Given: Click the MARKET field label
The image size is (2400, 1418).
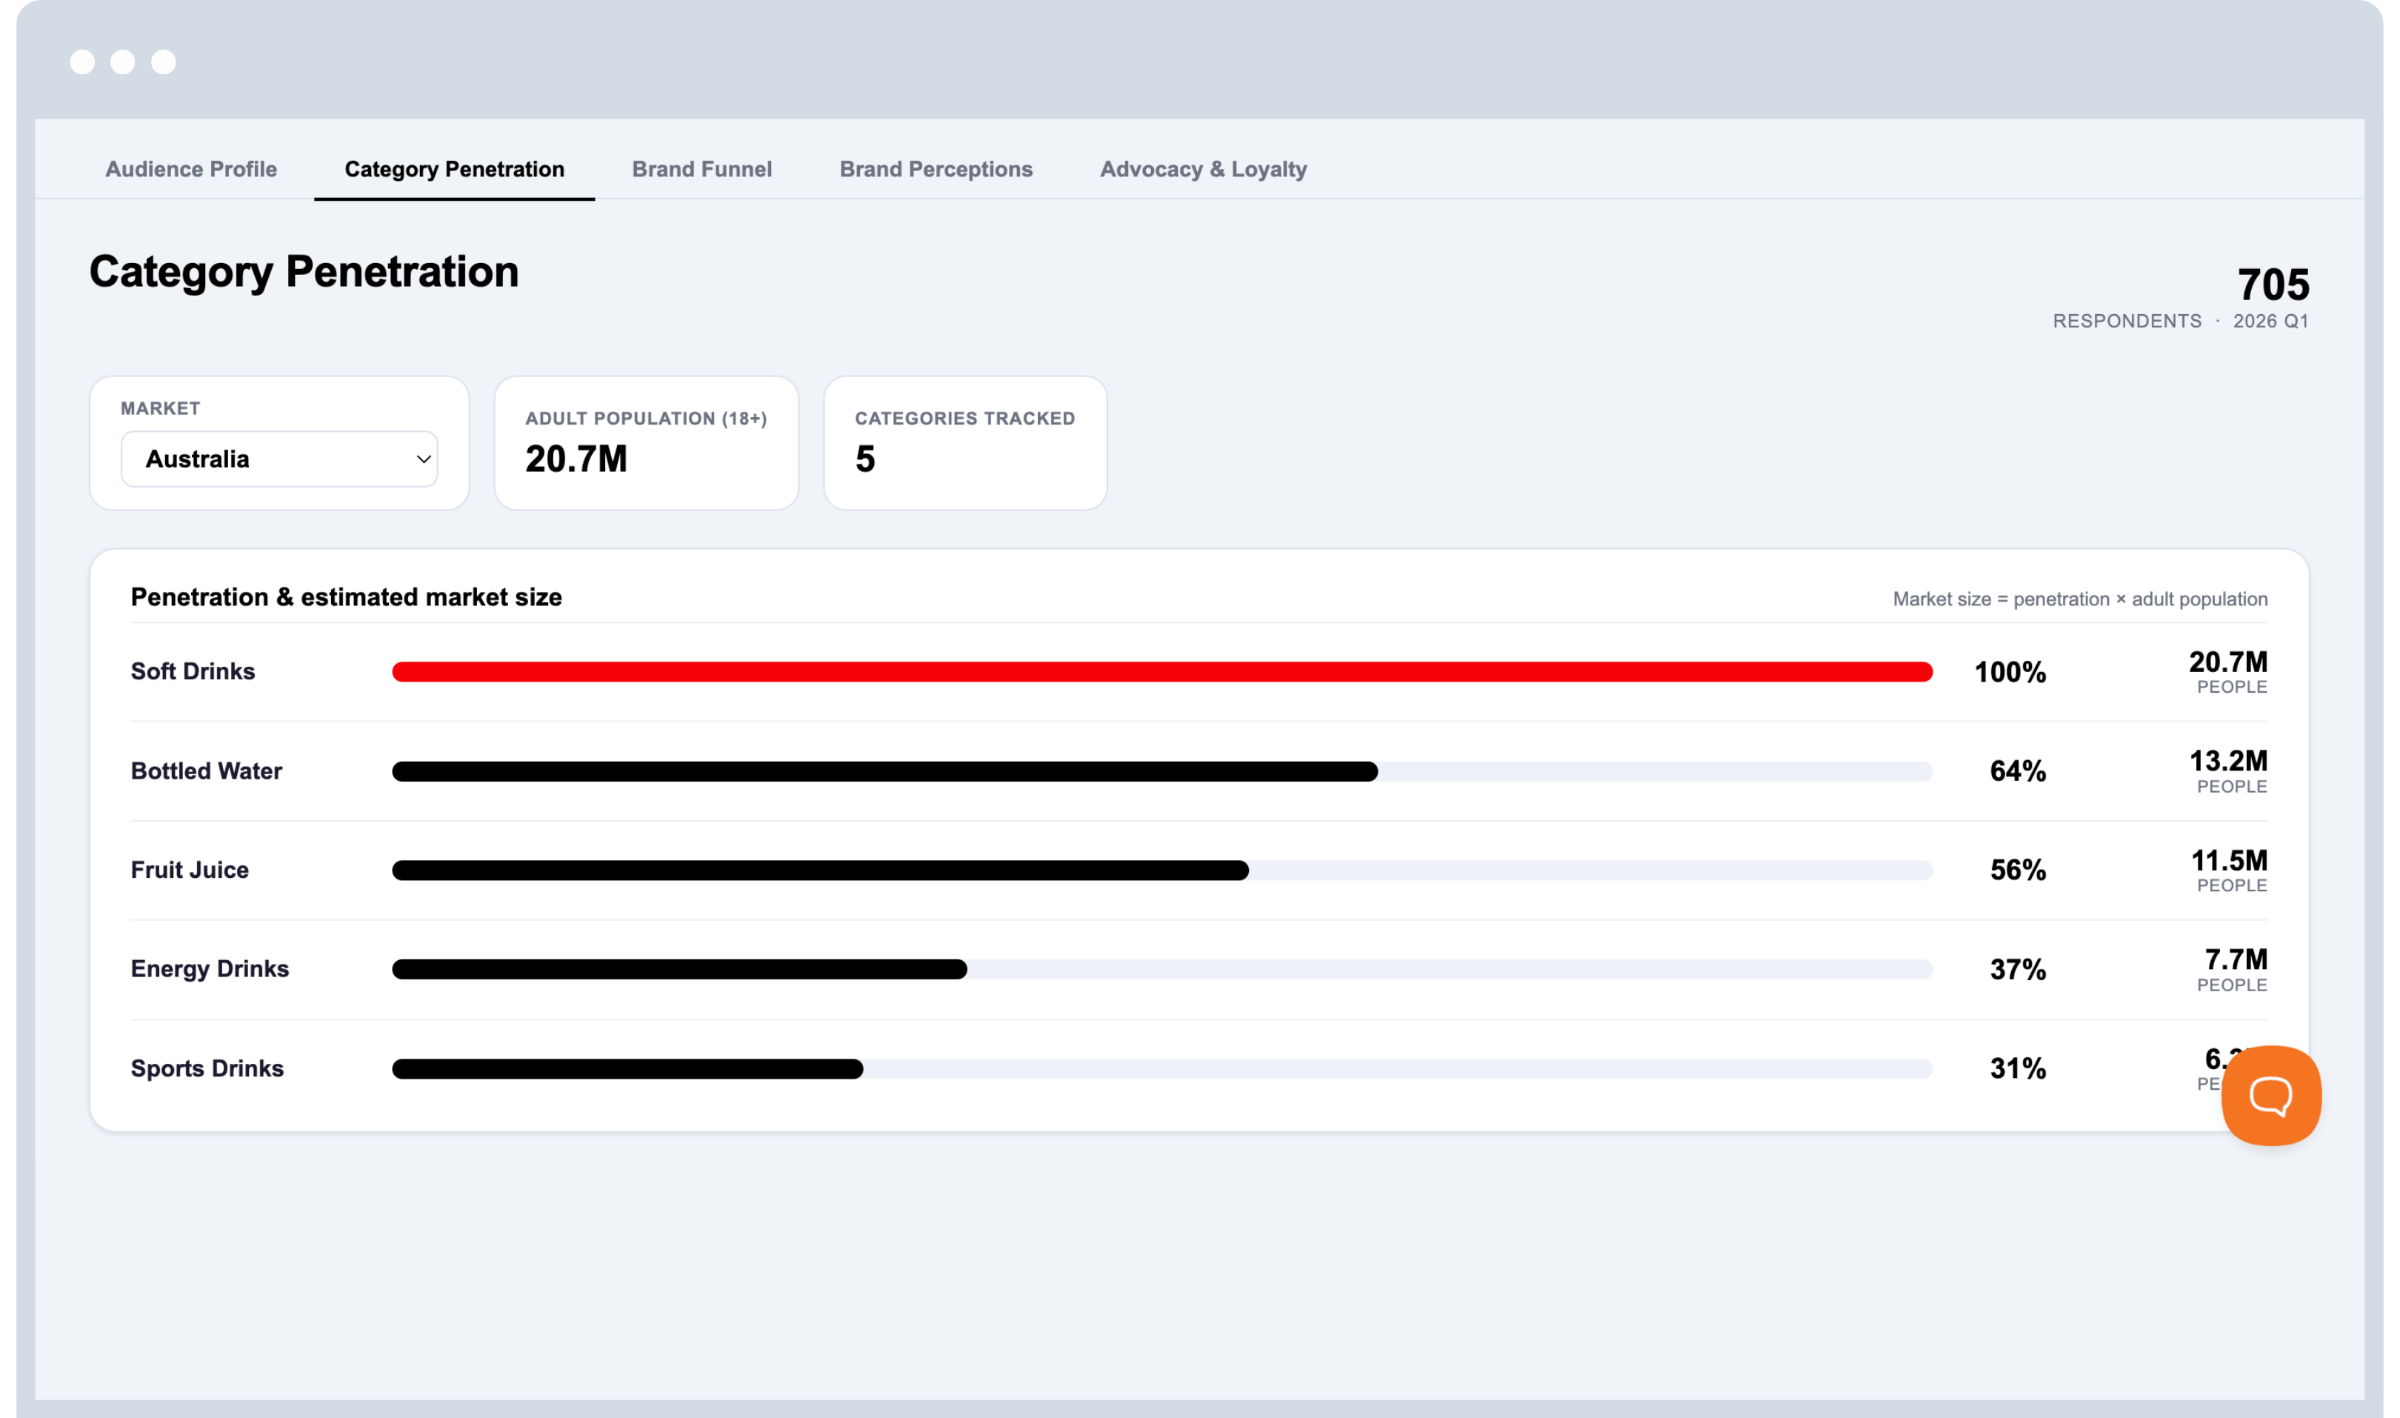Looking at the screenshot, I should pyautogui.click(x=161, y=408).
